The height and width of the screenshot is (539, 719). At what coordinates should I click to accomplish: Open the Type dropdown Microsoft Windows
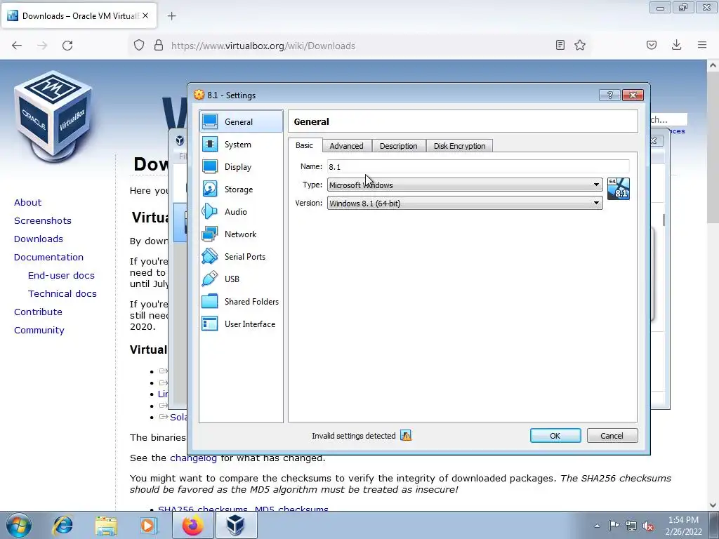465,185
